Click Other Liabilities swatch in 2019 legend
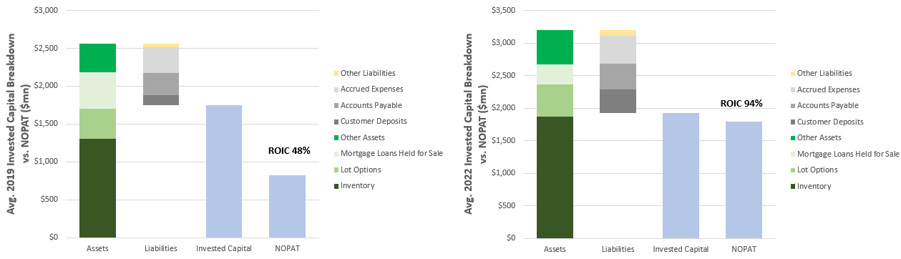901x259 pixels. point(336,73)
